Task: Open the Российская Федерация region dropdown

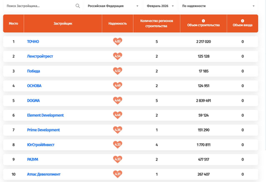Action: point(112,6)
